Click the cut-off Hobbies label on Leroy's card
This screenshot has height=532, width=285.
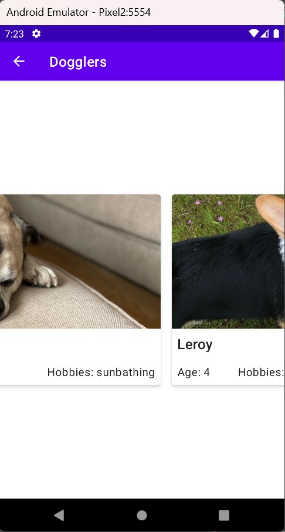click(x=261, y=372)
